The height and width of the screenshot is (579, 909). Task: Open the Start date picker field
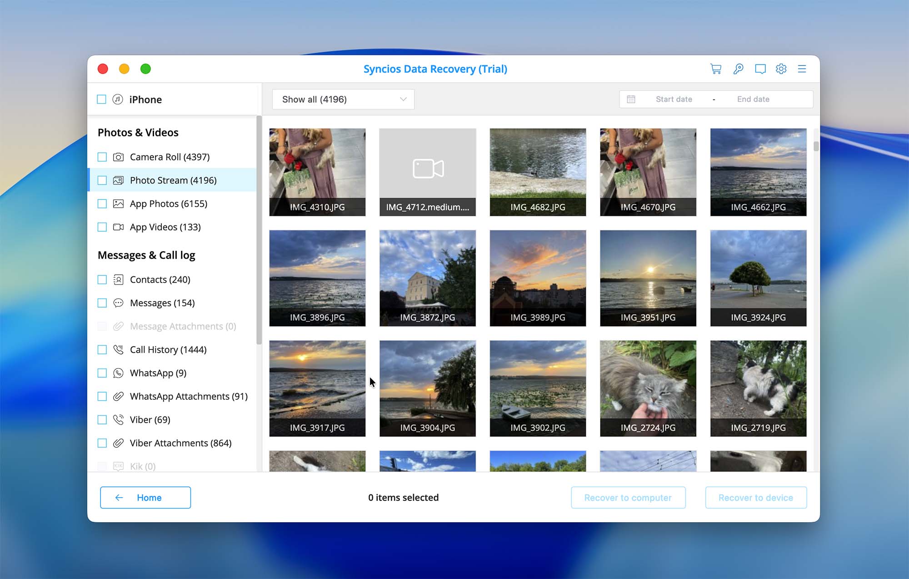tap(674, 99)
